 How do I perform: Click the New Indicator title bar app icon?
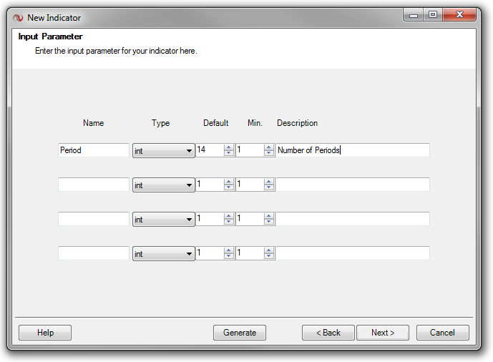click(x=18, y=18)
